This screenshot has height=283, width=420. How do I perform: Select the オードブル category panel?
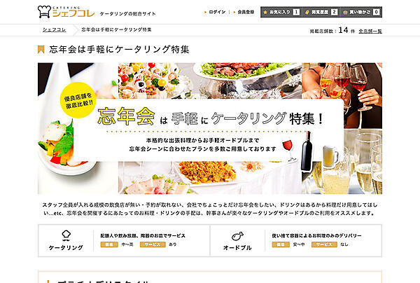[x=296, y=241]
